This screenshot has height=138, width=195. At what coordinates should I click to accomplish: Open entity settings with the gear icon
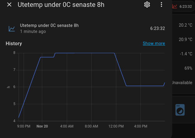(x=147, y=5)
